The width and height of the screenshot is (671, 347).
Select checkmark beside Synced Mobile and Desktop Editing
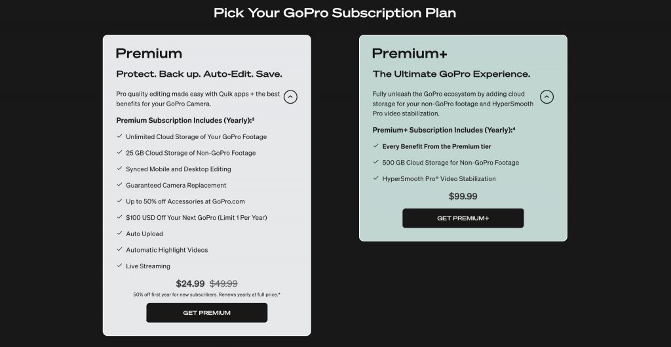point(119,169)
